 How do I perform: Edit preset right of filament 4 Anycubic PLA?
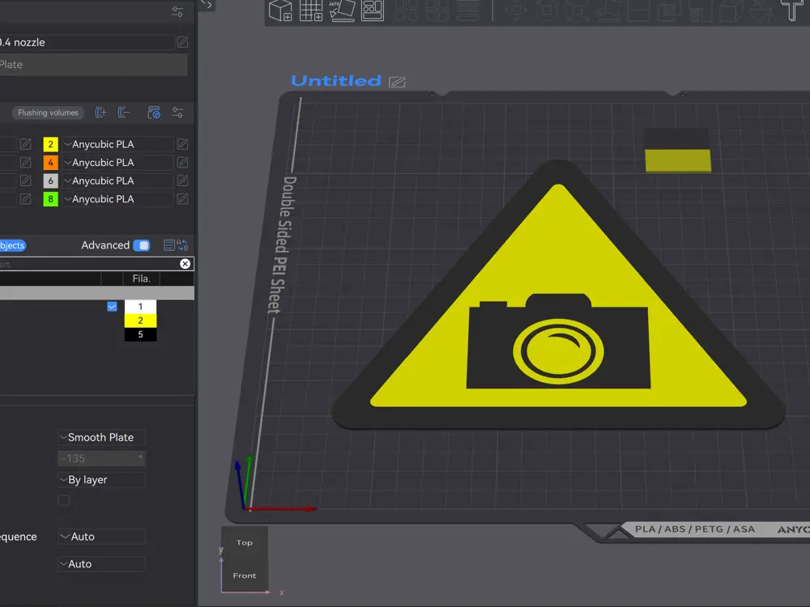click(x=182, y=162)
